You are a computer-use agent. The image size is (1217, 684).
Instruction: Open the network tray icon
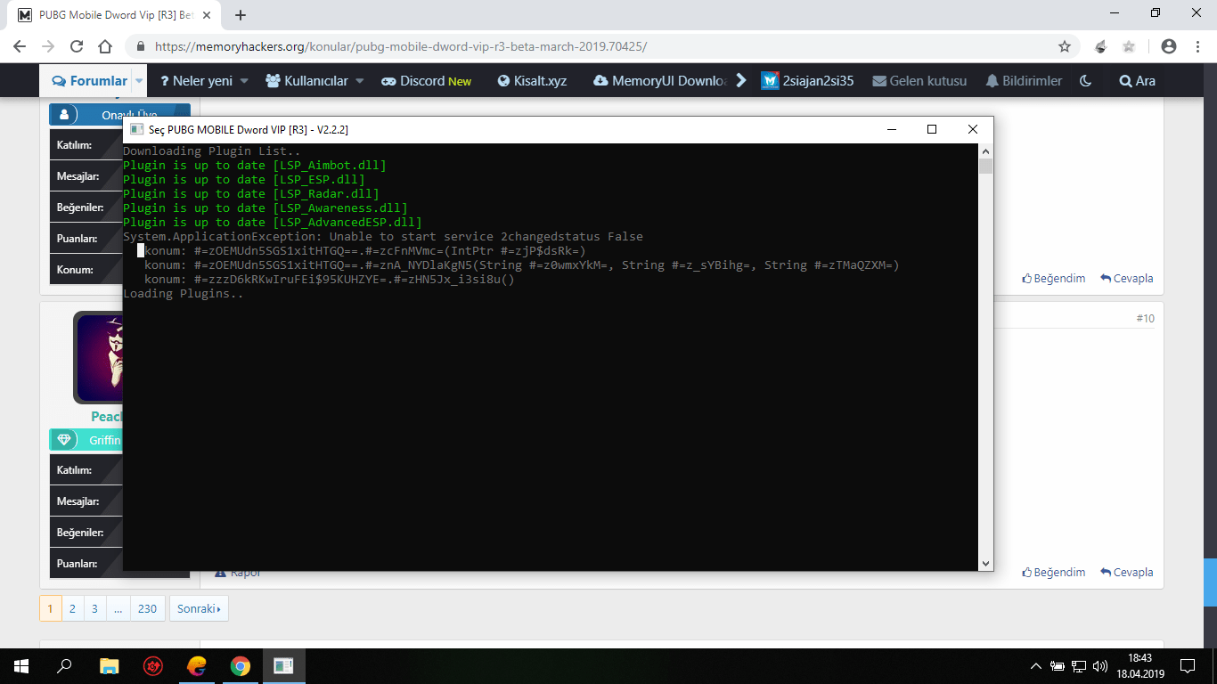(x=1079, y=665)
